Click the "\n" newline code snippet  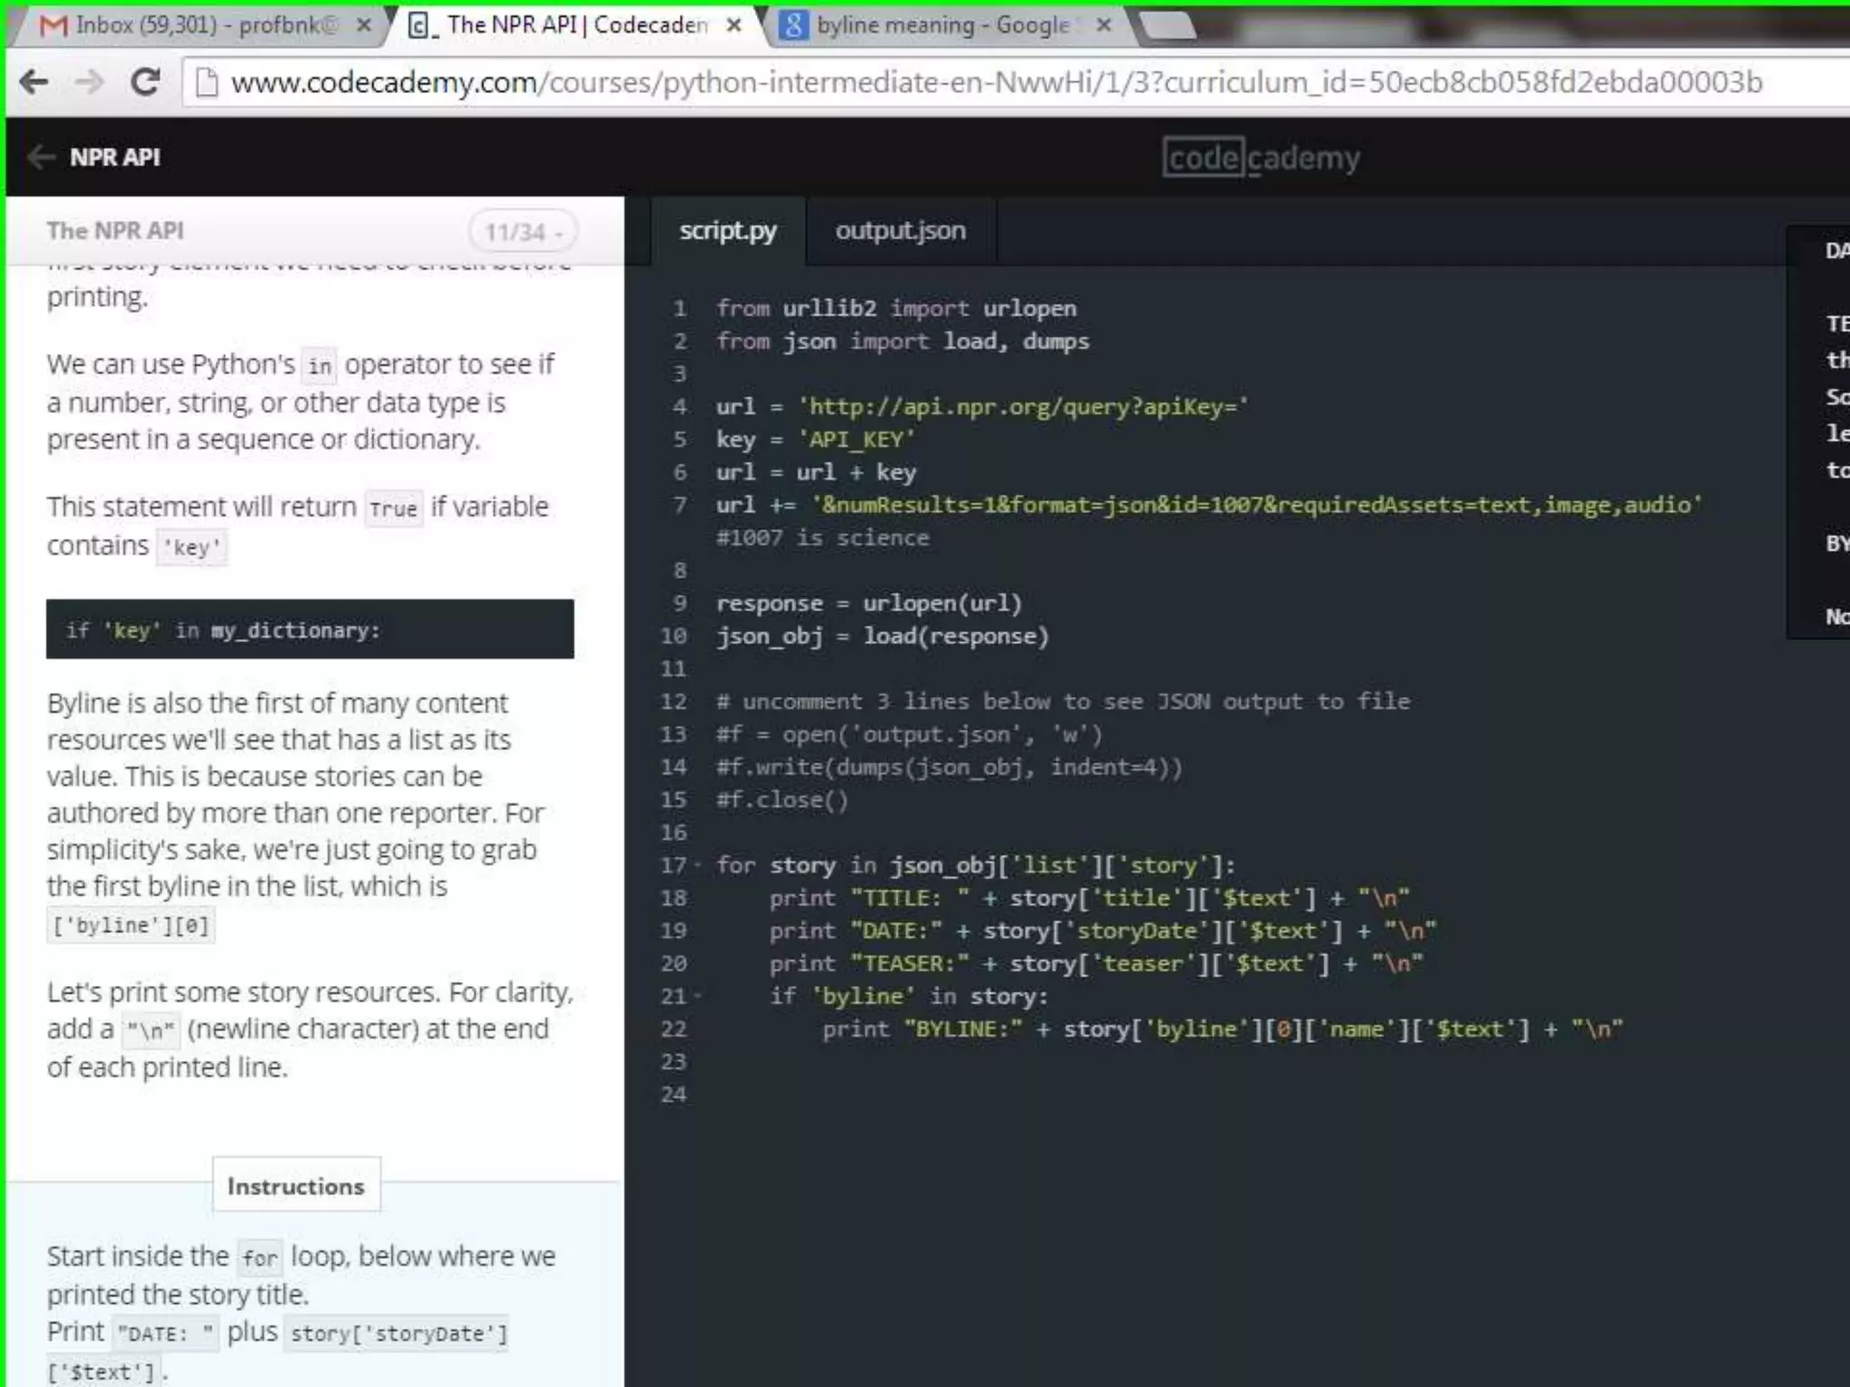(151, 1030)
